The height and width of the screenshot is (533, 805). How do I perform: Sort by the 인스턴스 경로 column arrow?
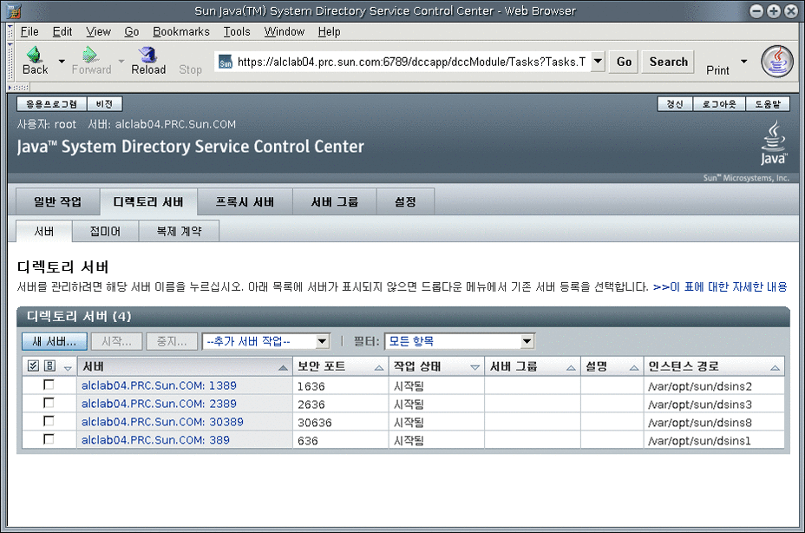click(x=776, y=367)
